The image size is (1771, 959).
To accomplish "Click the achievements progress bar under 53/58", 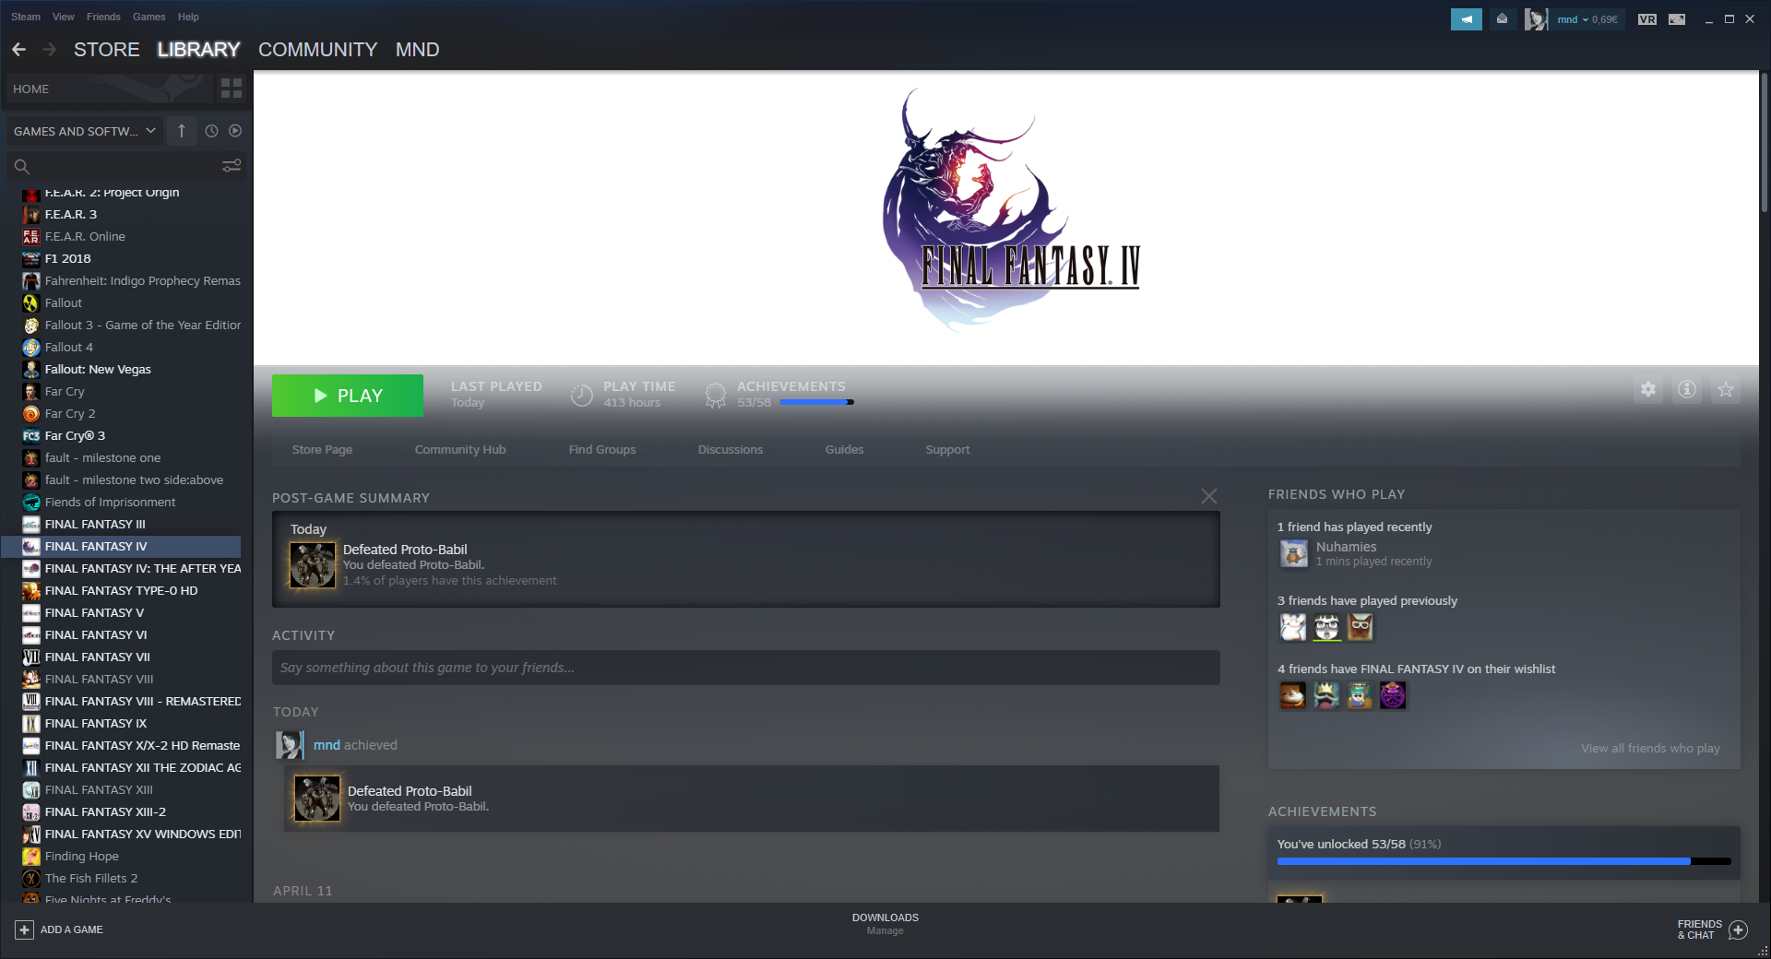I will [817, 402].
